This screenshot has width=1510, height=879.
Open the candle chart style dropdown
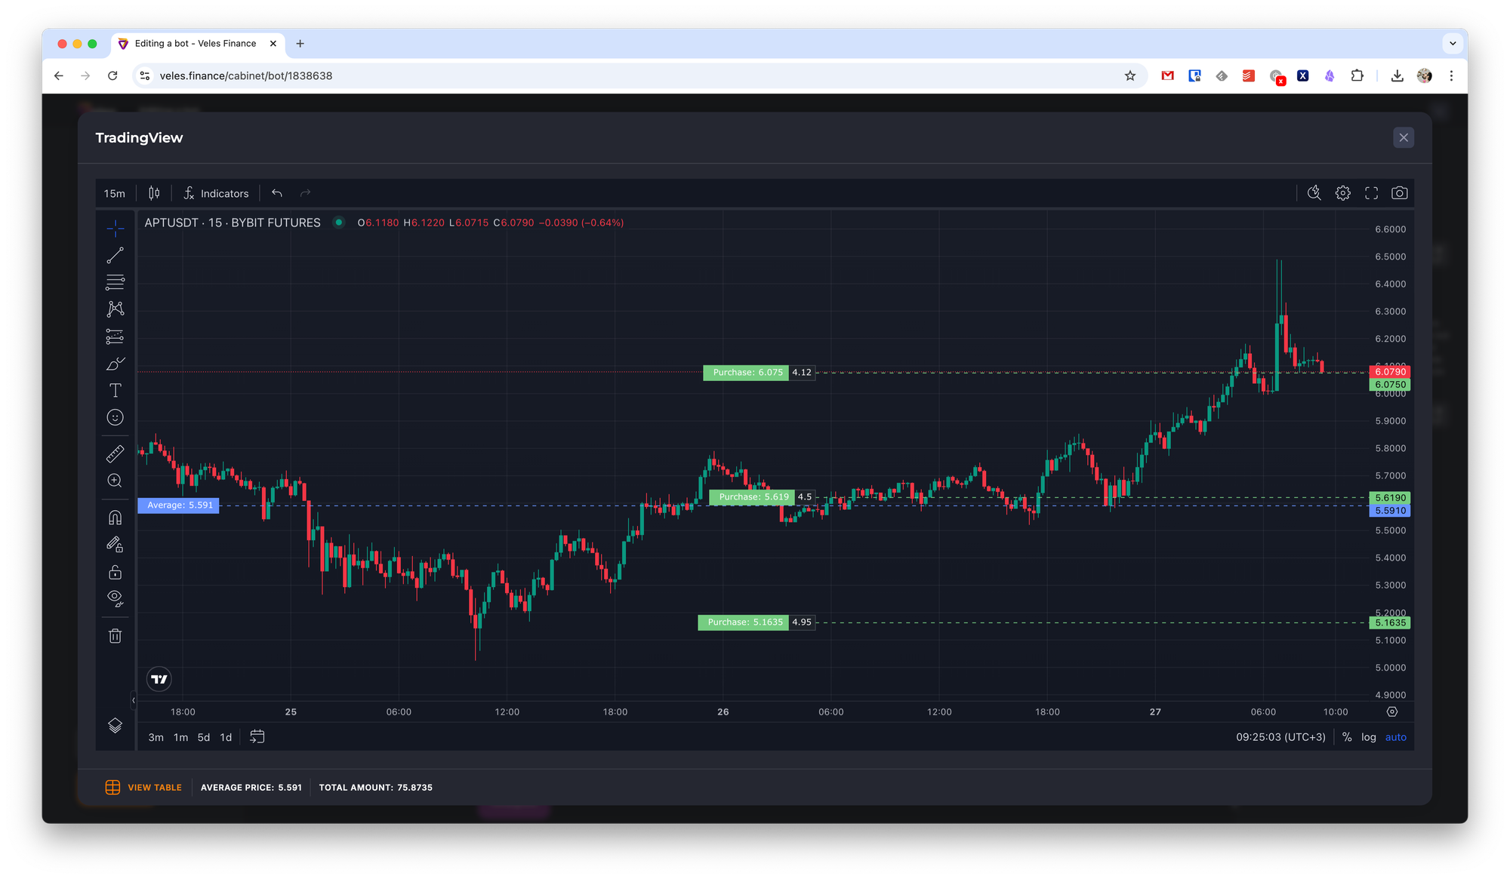[x=154, y=193]
